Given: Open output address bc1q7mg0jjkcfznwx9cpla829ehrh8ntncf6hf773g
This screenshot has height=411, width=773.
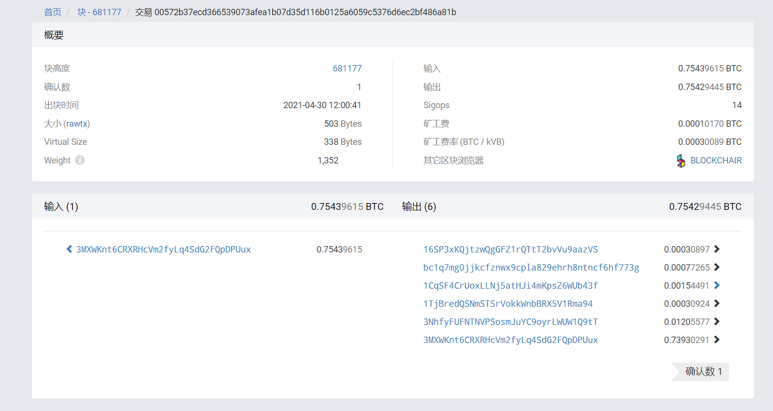Looking at the screenshot, I should click(x=531, y=268).
